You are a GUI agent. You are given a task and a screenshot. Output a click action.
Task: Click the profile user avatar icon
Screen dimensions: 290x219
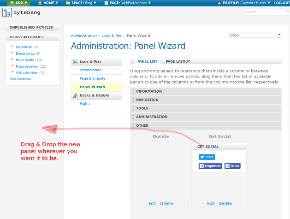pos(219,3)
